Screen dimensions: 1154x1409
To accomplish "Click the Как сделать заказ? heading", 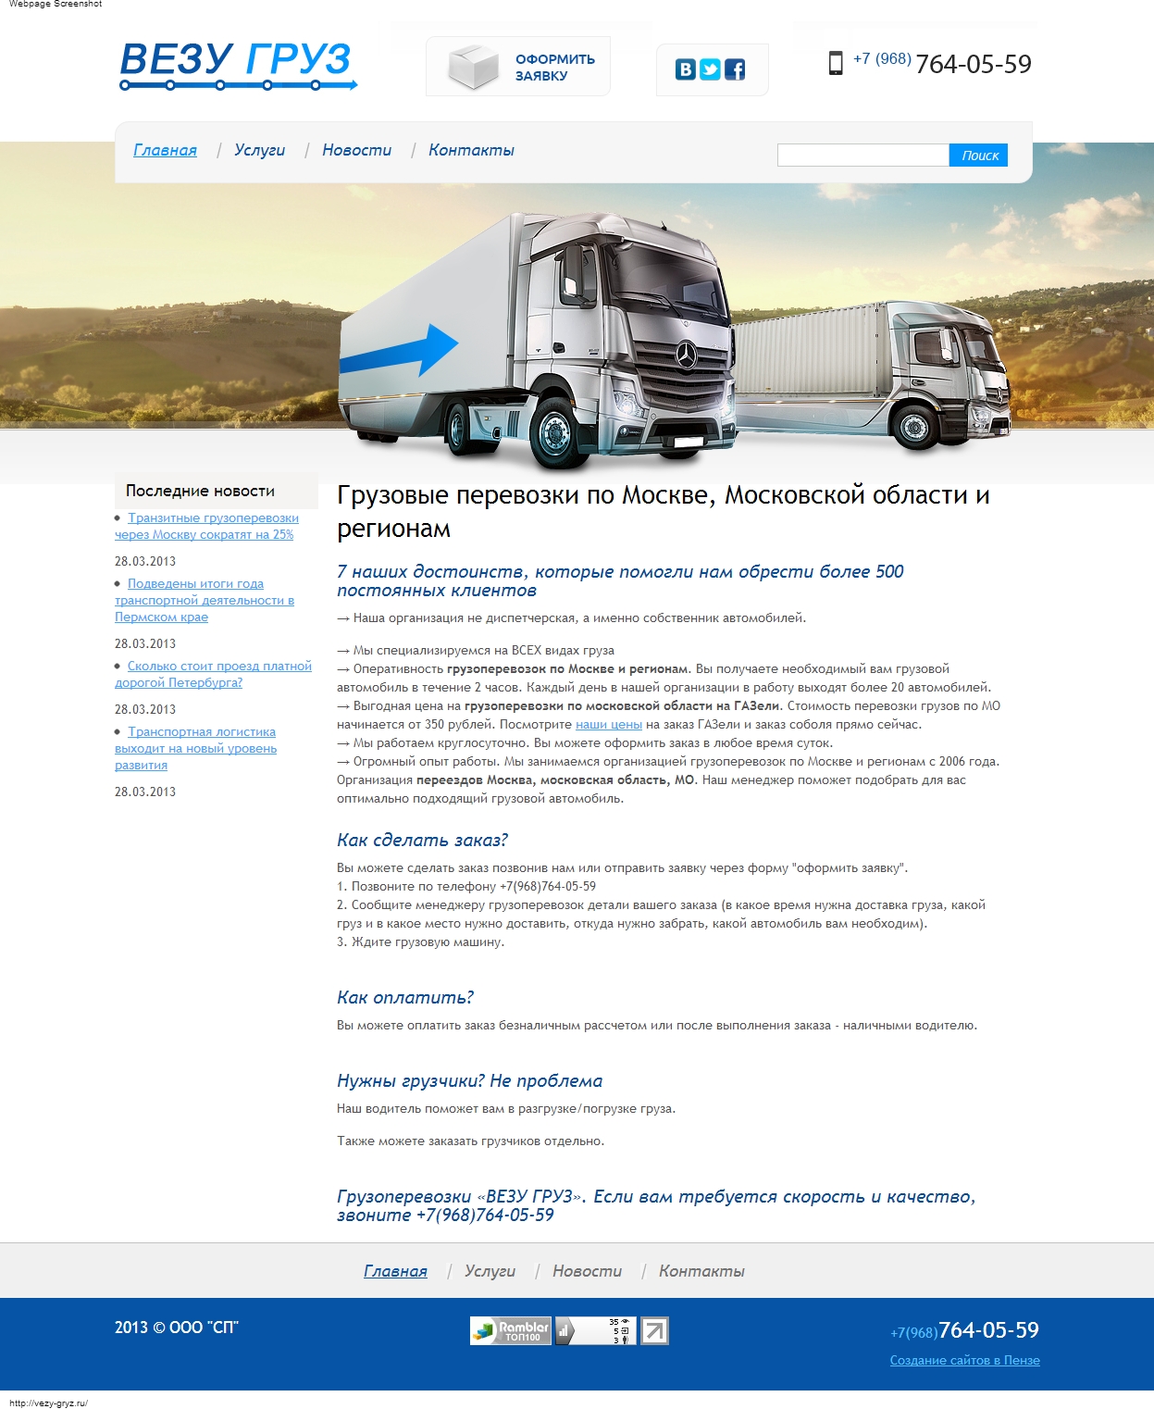I will tap(422, 841).
